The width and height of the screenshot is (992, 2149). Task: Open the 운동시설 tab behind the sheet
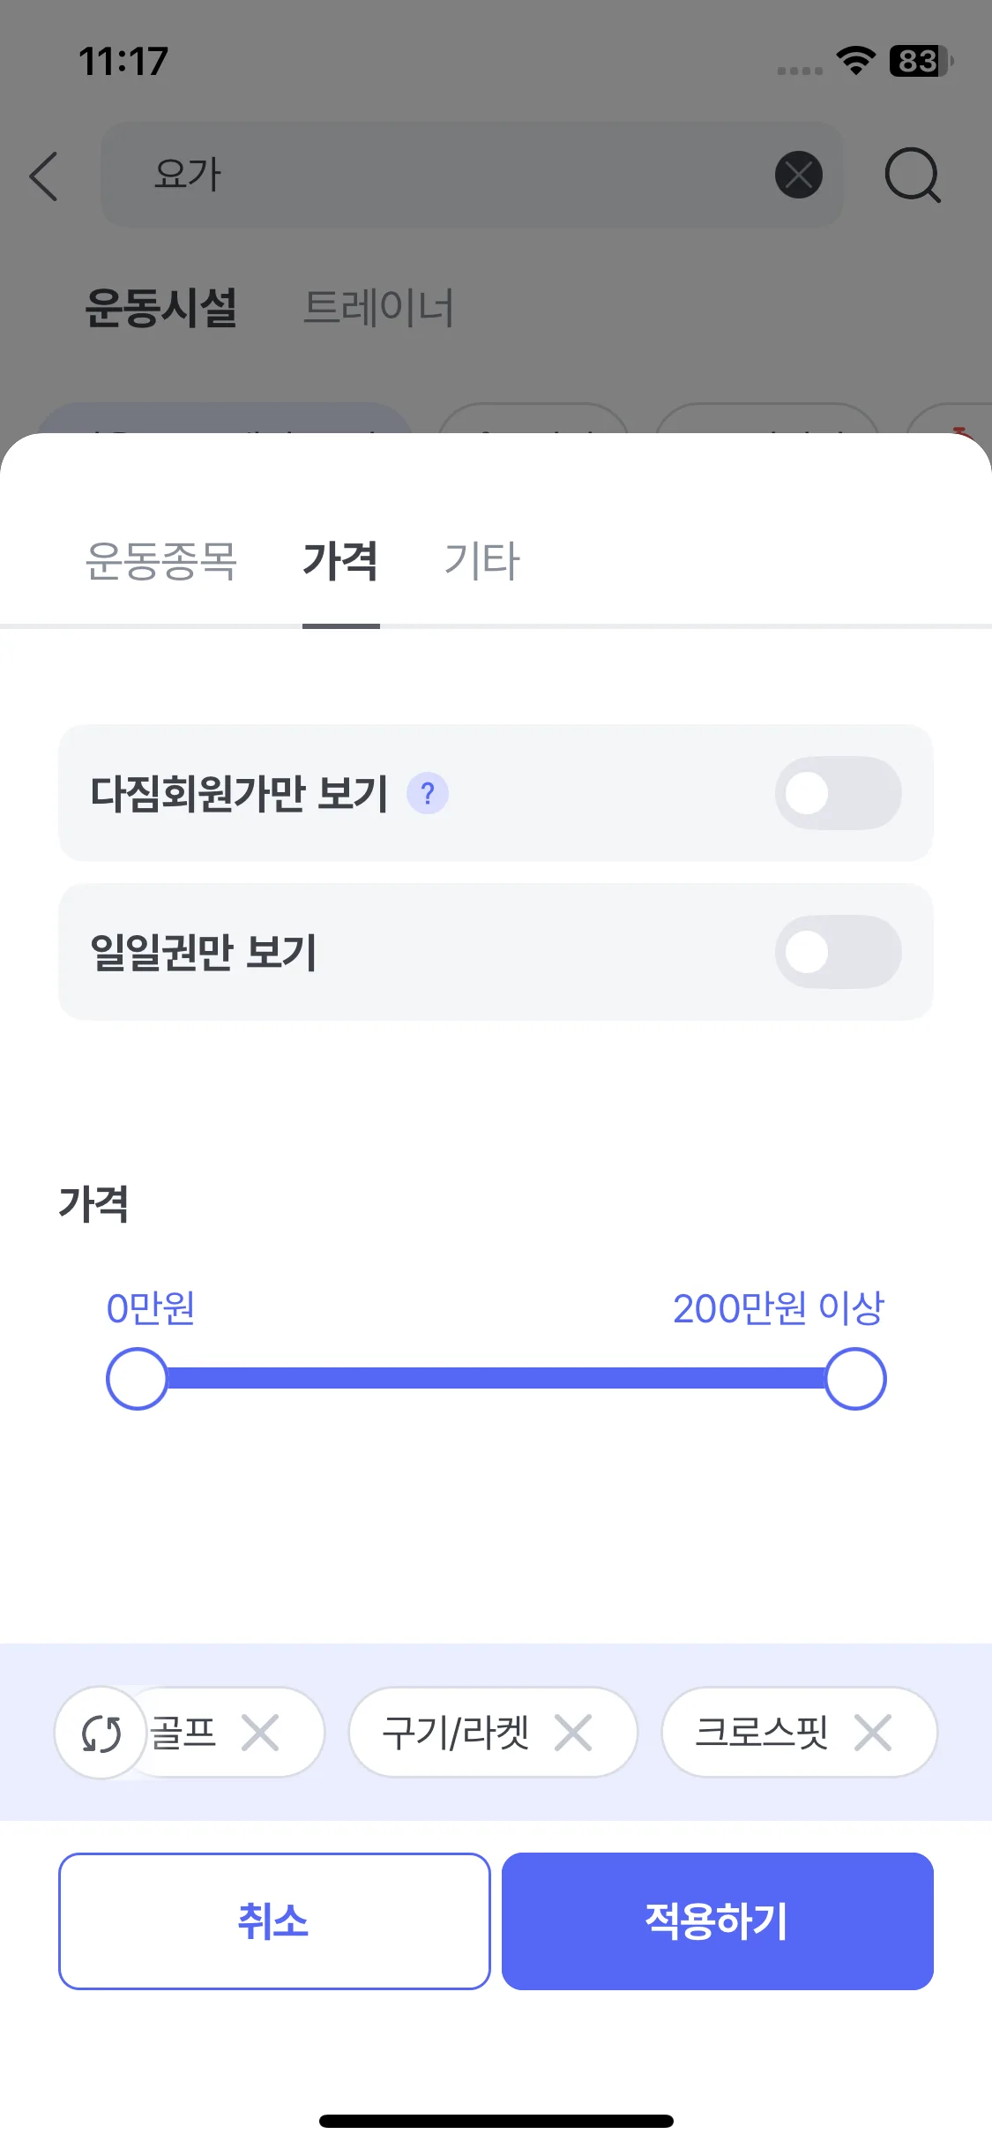[x=161, y=308]
